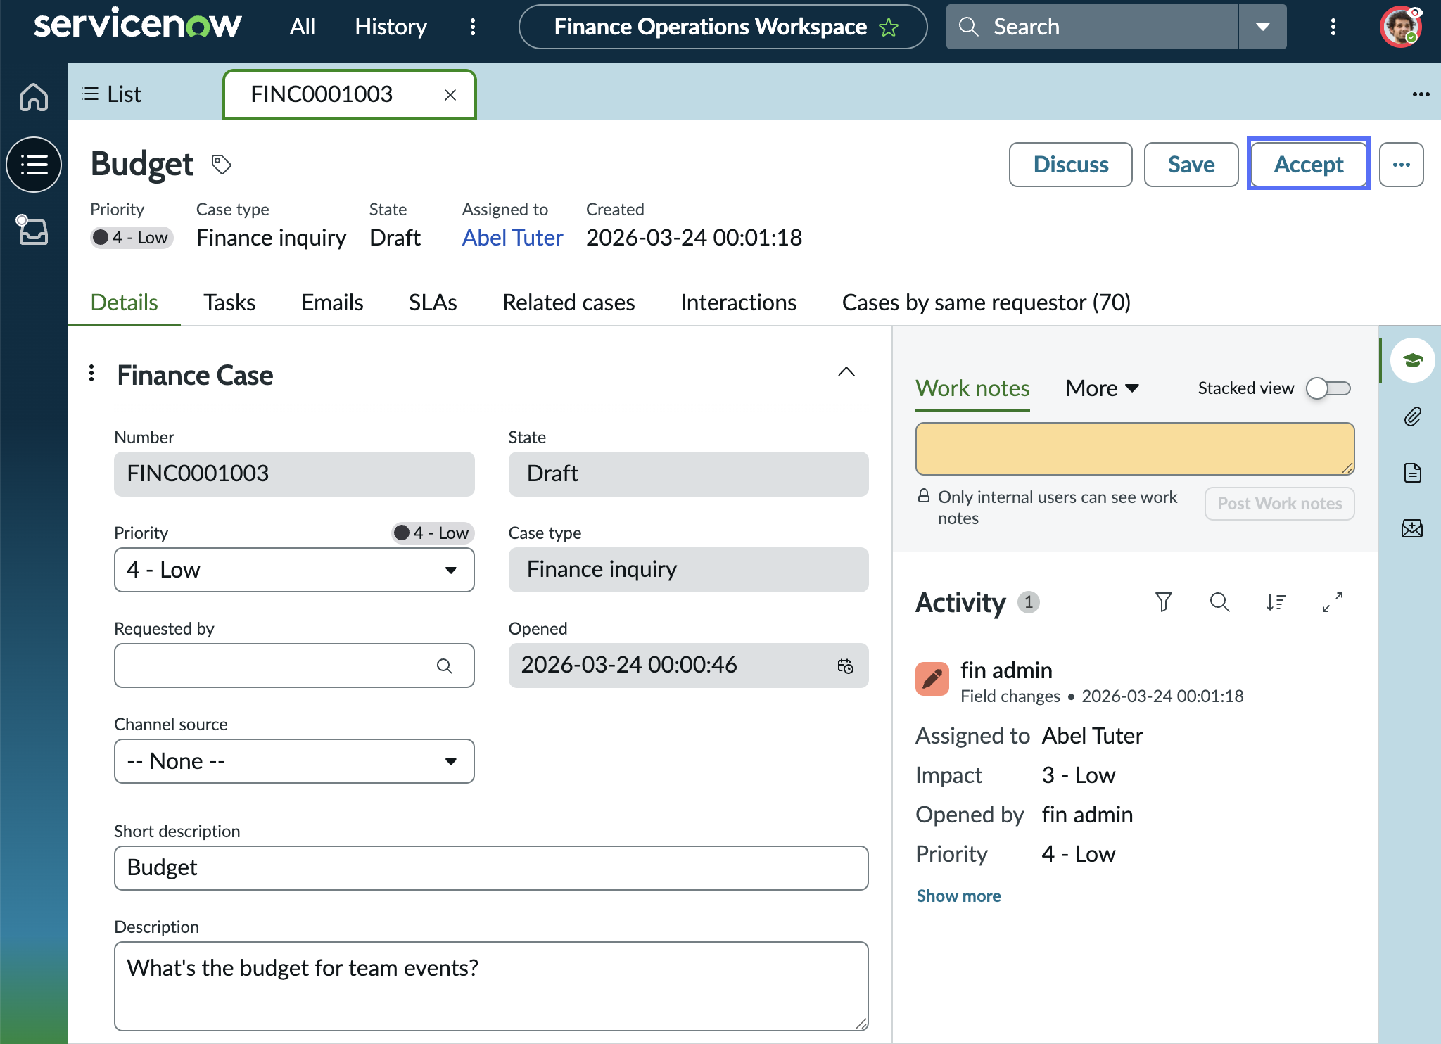
Task: Open the List view sidebar icon
Action: [34, 165]
